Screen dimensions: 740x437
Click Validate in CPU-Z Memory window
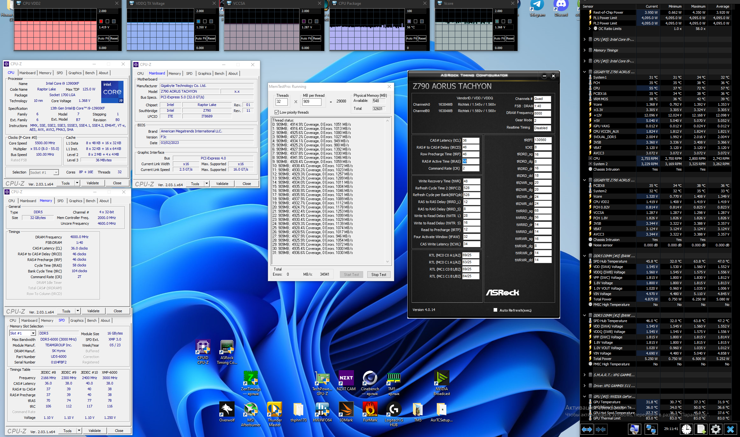pyautogui.click(x=93, y=311)
